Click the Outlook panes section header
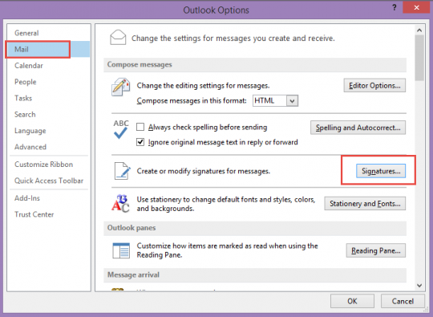The image size is (433, 317). pos(255,228)
